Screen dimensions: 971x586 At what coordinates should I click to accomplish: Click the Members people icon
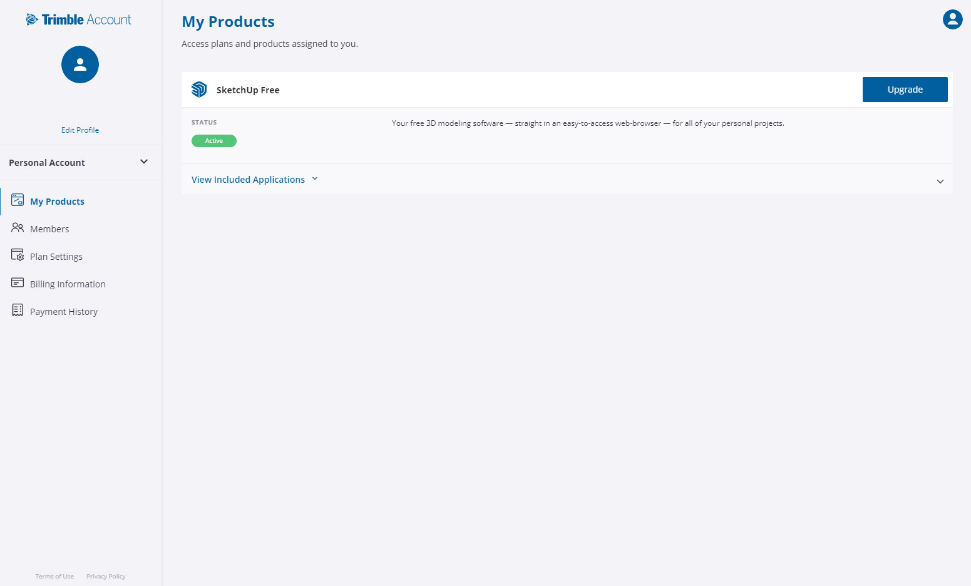pos(18,228)
